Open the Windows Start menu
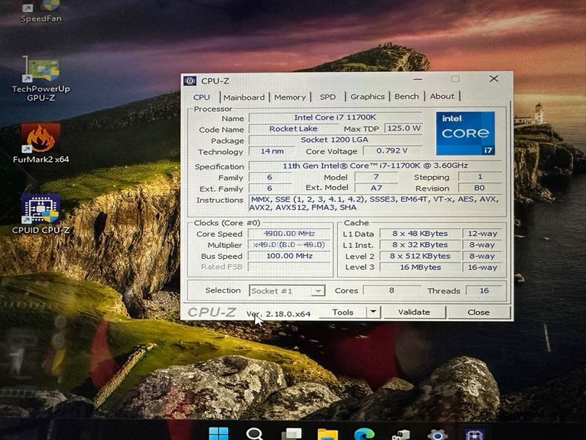Image resolution: width=586 pixels, height=440 pixels. coord(218,434)
